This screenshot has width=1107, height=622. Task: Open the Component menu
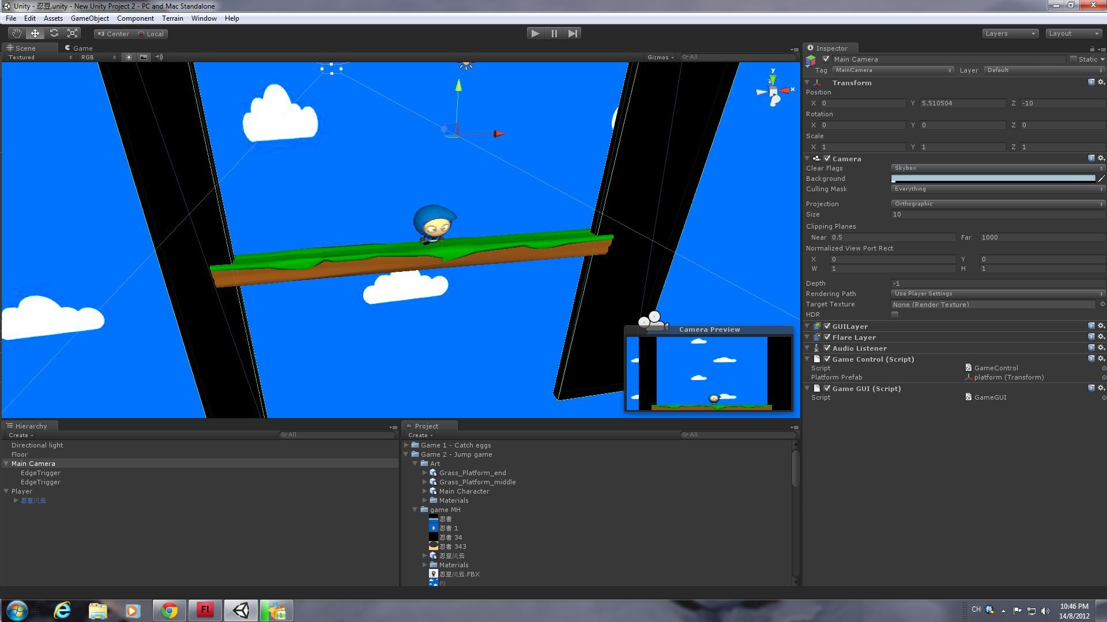(x=135, y=18)
